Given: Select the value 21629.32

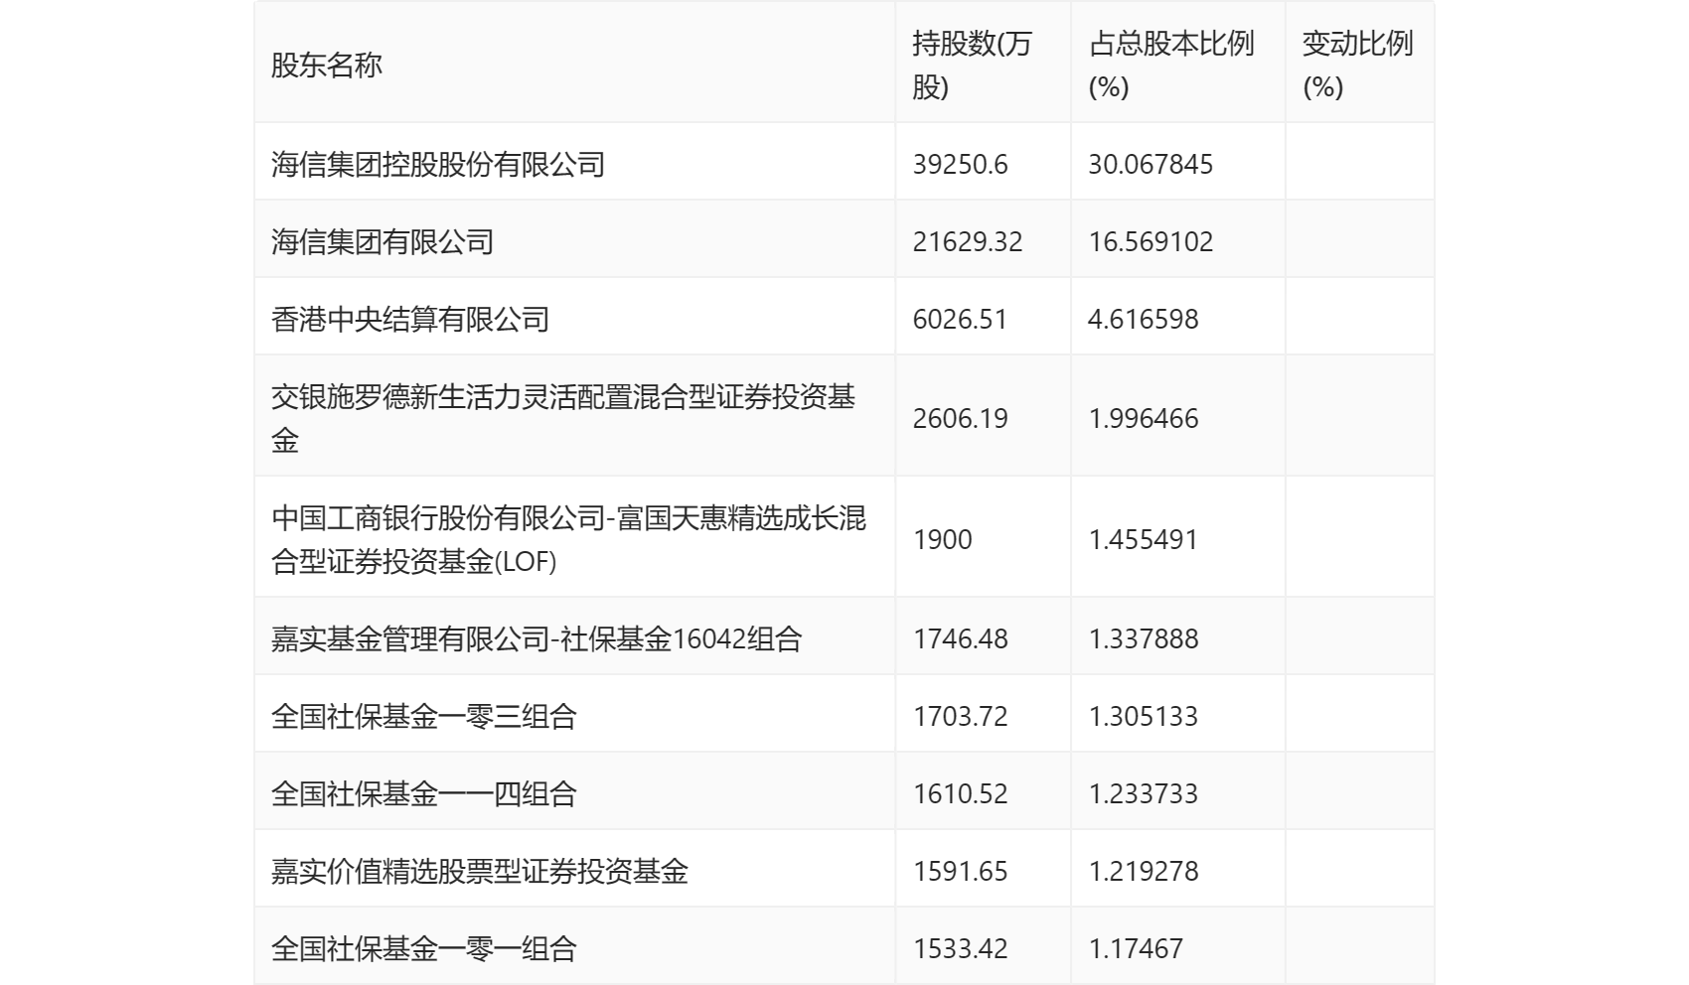Looking at the screenshot, I should click(x=968, y=241).
